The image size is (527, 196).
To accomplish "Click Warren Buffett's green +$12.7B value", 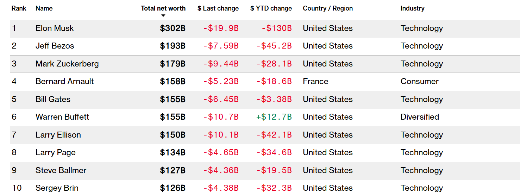I will point(274,117).
